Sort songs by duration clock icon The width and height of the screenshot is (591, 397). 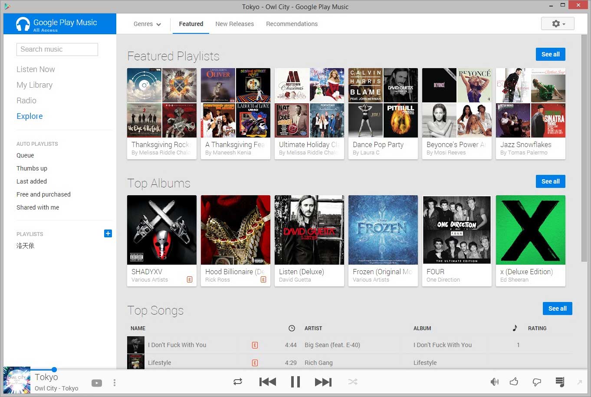(x=292, y=328)
